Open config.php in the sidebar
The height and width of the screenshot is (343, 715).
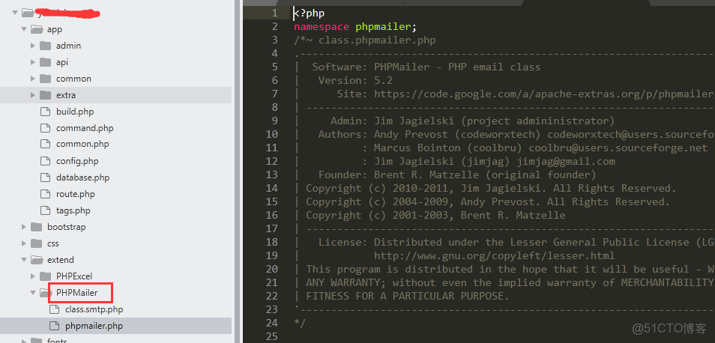click(x=77, y=161)
